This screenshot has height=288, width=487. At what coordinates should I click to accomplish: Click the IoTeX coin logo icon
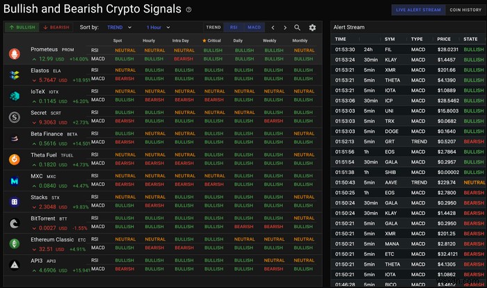[x=15, y=96]
